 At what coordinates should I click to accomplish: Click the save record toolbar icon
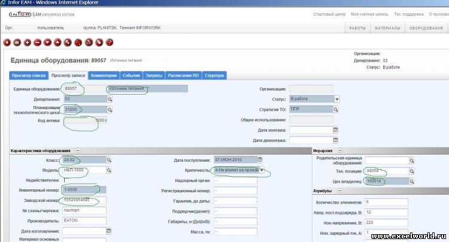point(18,43)
